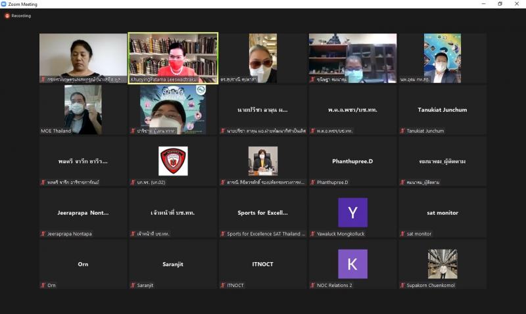Click the large 'sat monitor' name tile

pyautogui.click(x=442, y=212)
